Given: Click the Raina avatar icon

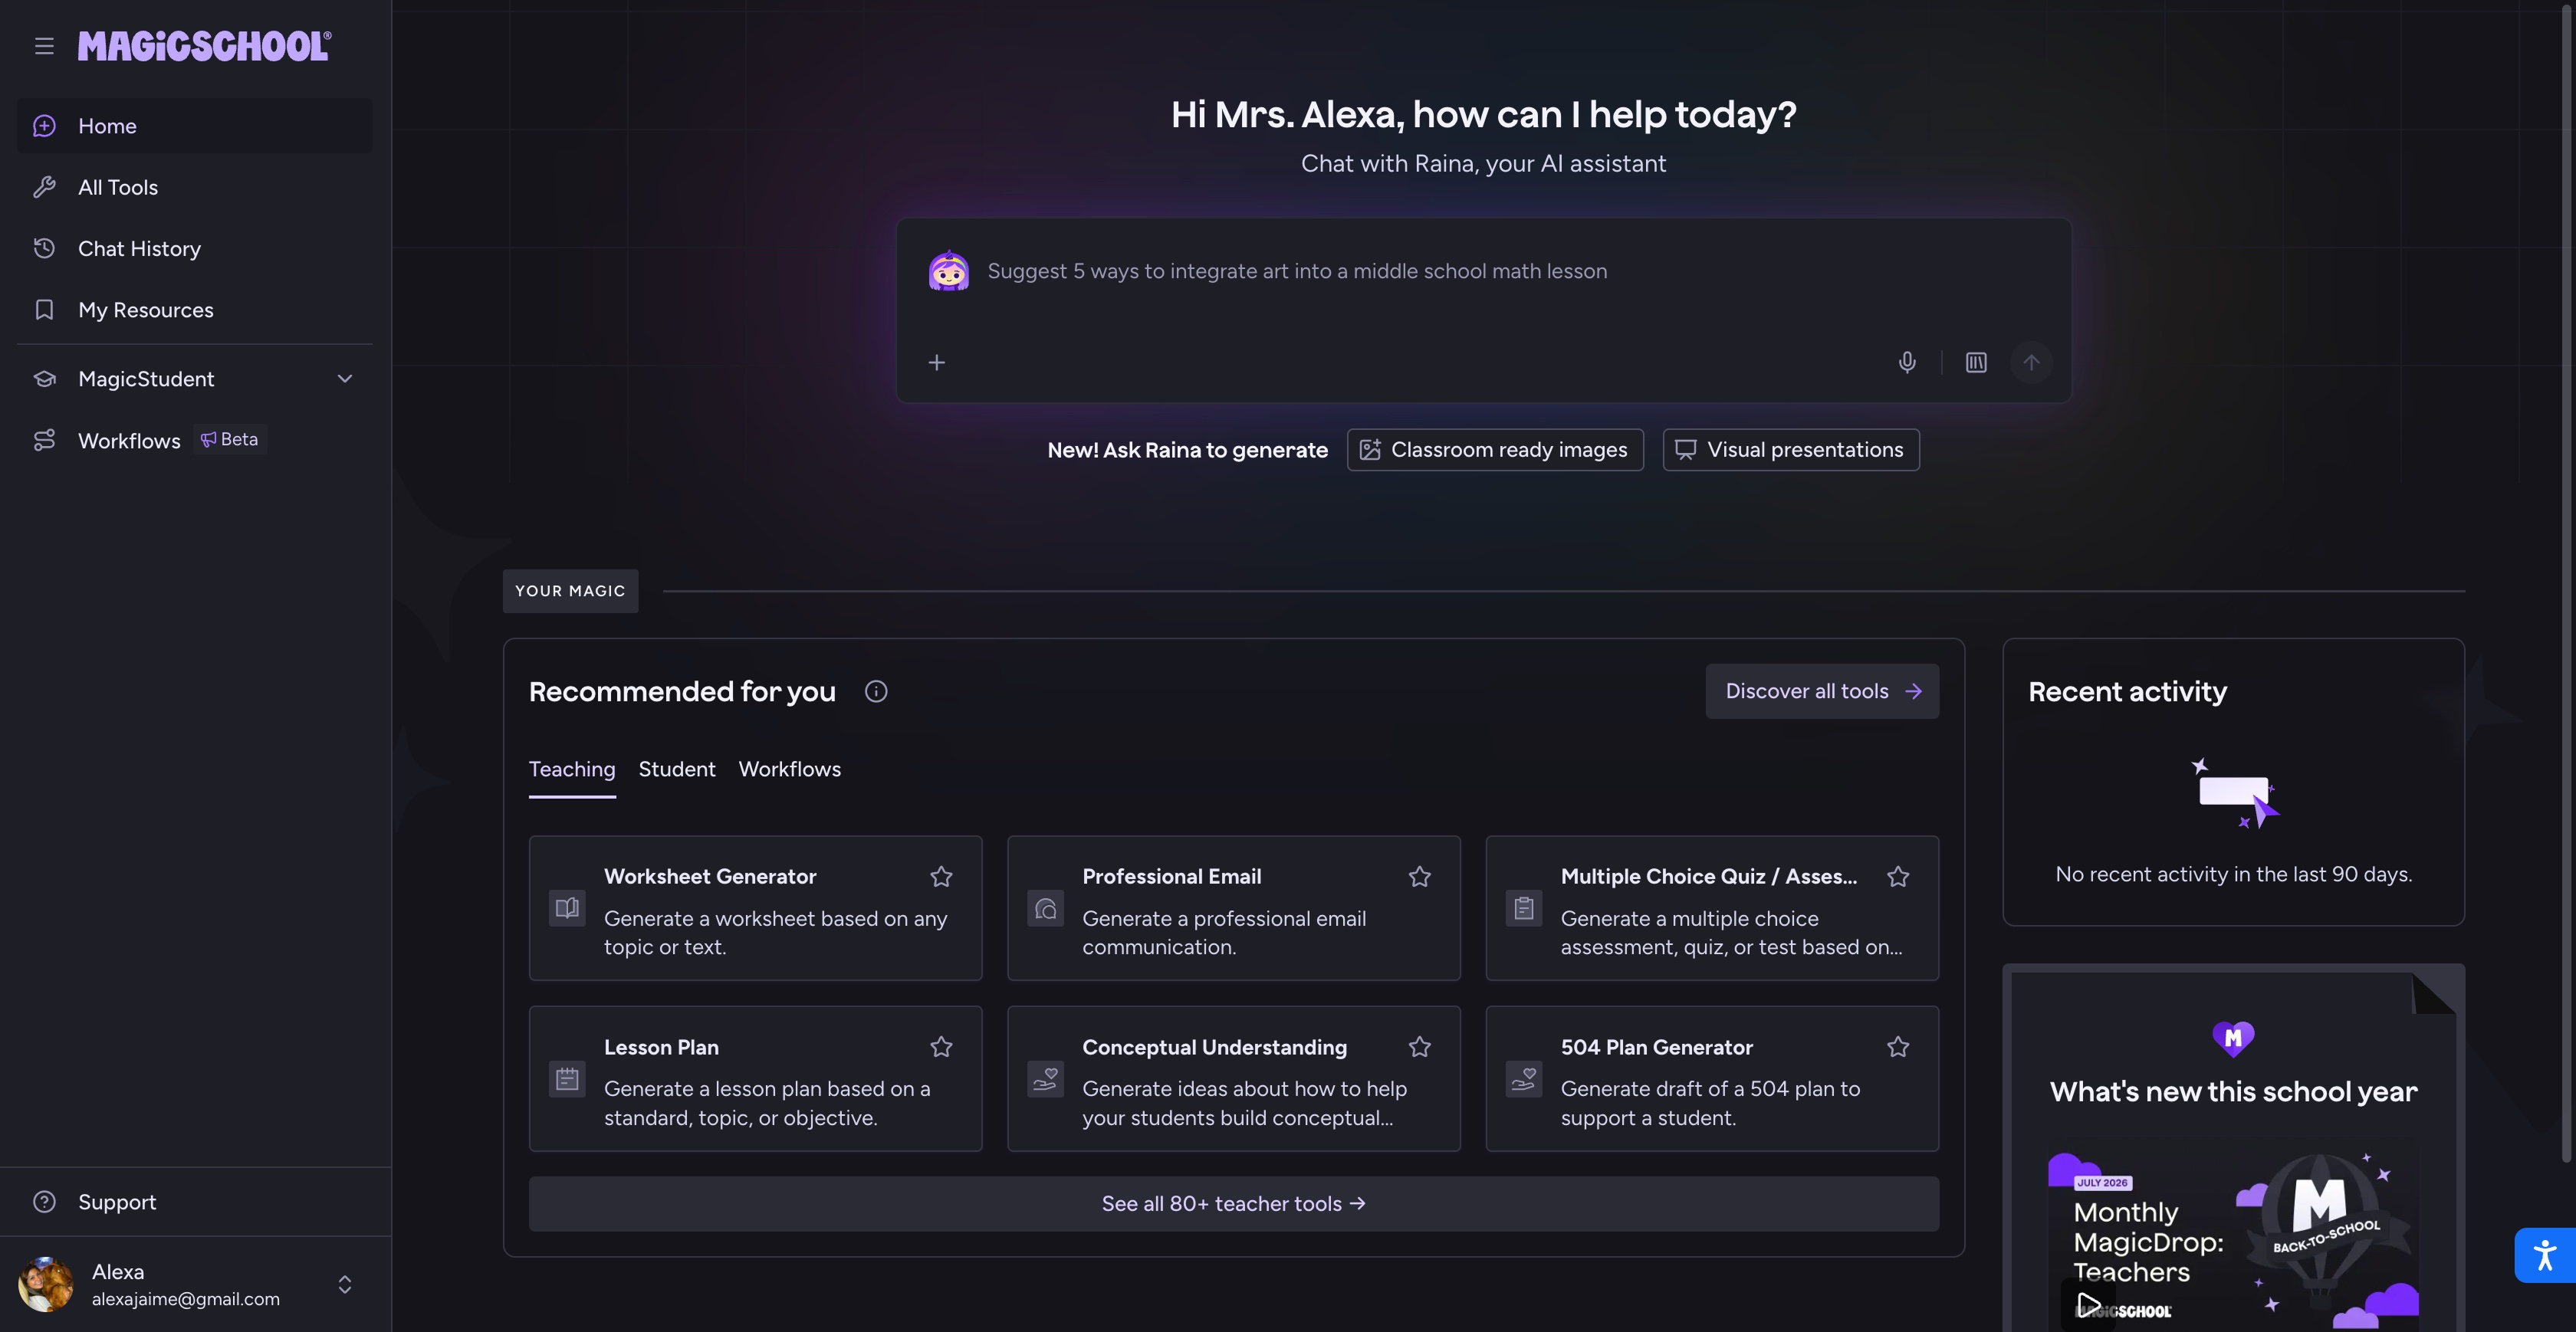Looking at the screenshot, I should point(948,271).
